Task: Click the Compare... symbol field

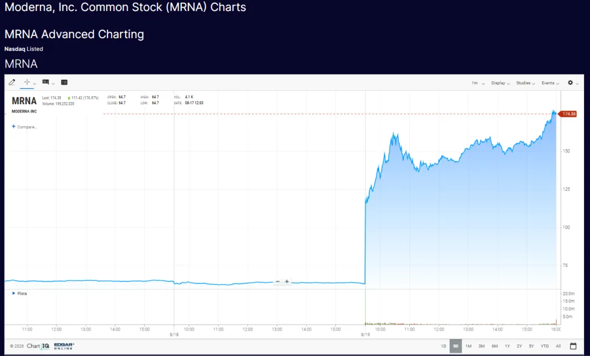Action: (x=27, y=127)
